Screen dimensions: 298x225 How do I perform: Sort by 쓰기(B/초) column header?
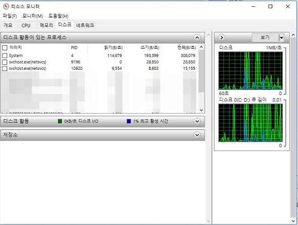point(150,47)
